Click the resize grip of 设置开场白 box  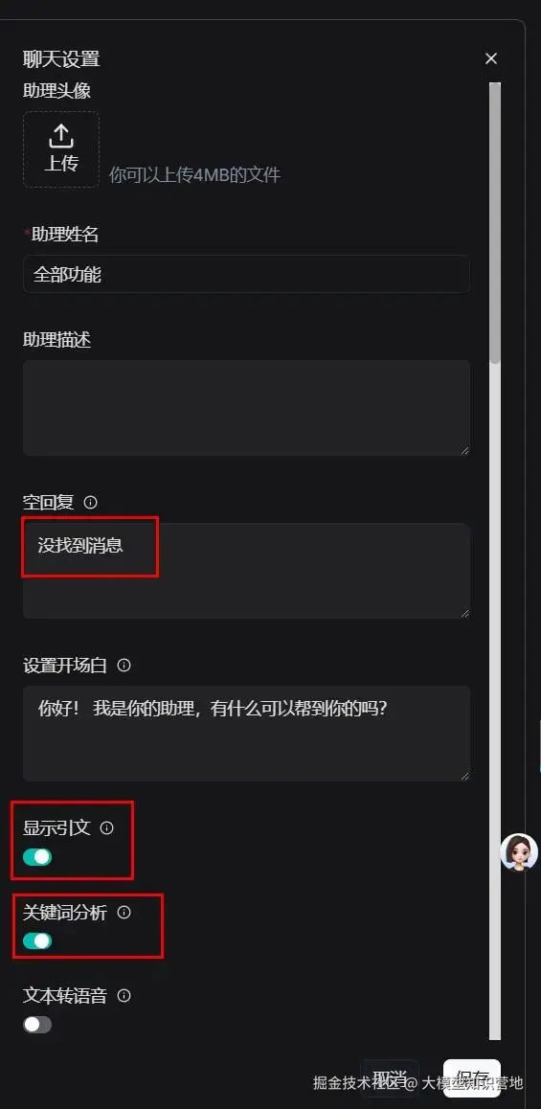(464, 776)
